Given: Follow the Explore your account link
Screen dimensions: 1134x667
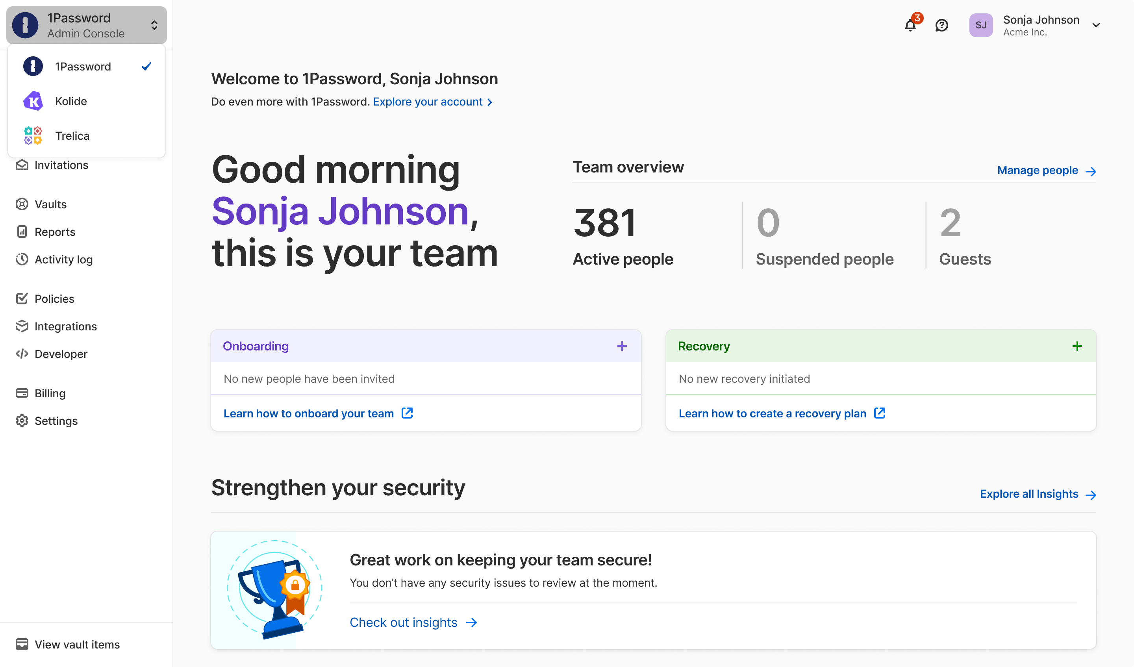Looking at the screenshot, I should tap(427, 101).
